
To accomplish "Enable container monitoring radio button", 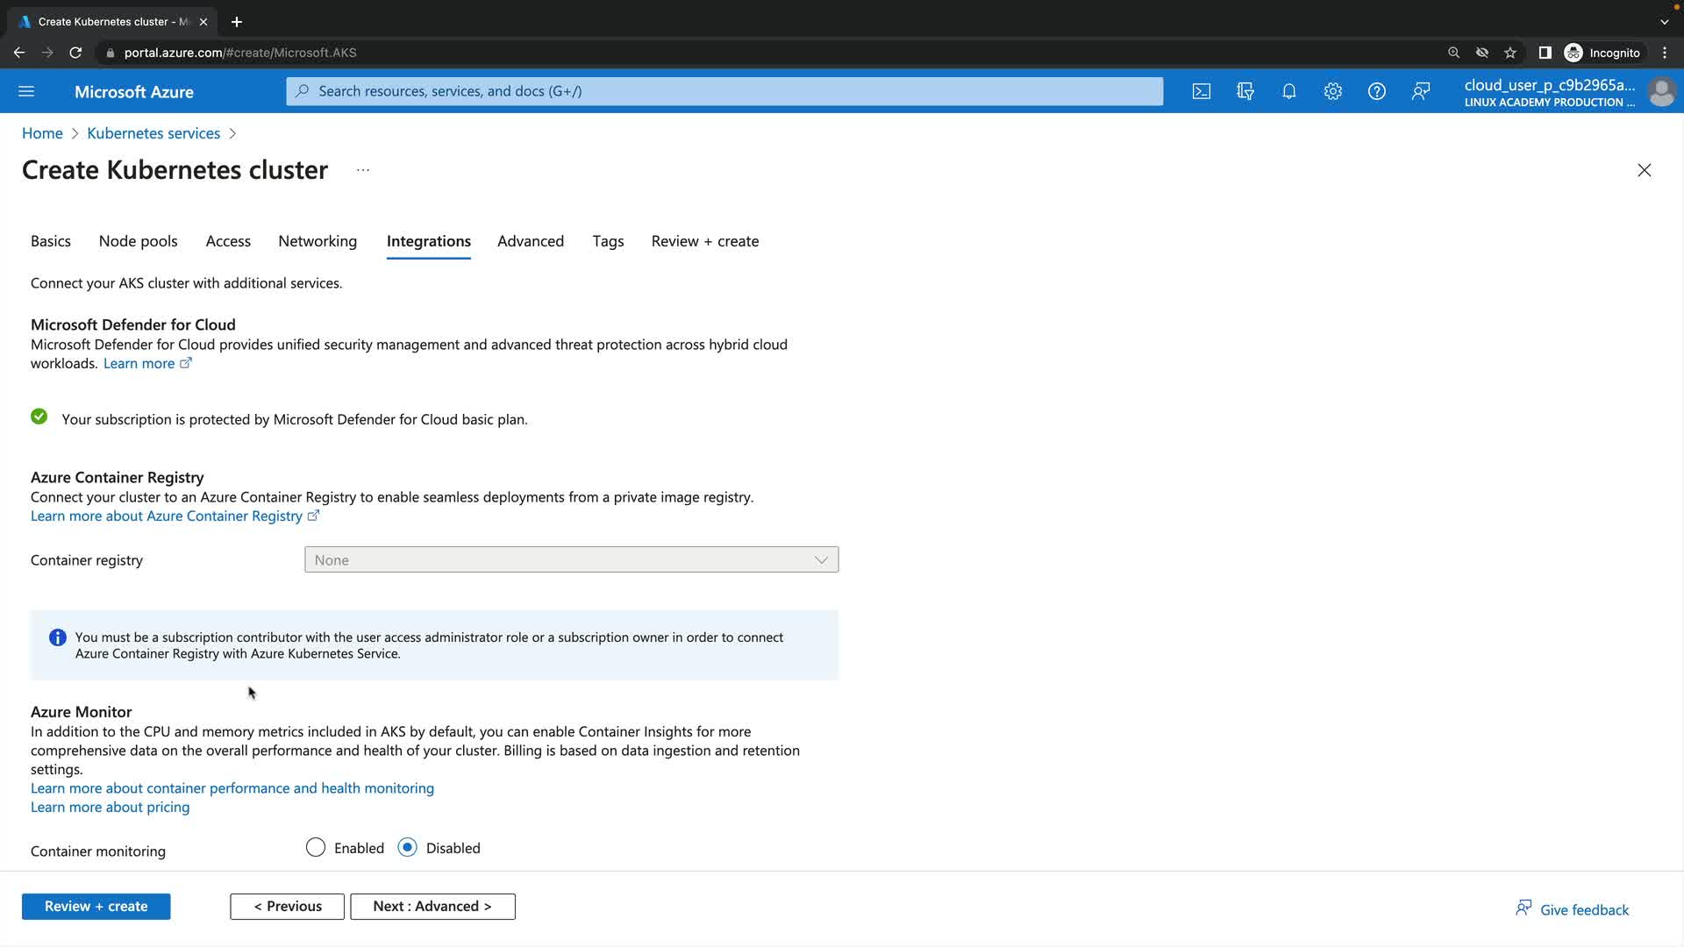I will pos(316,847).
